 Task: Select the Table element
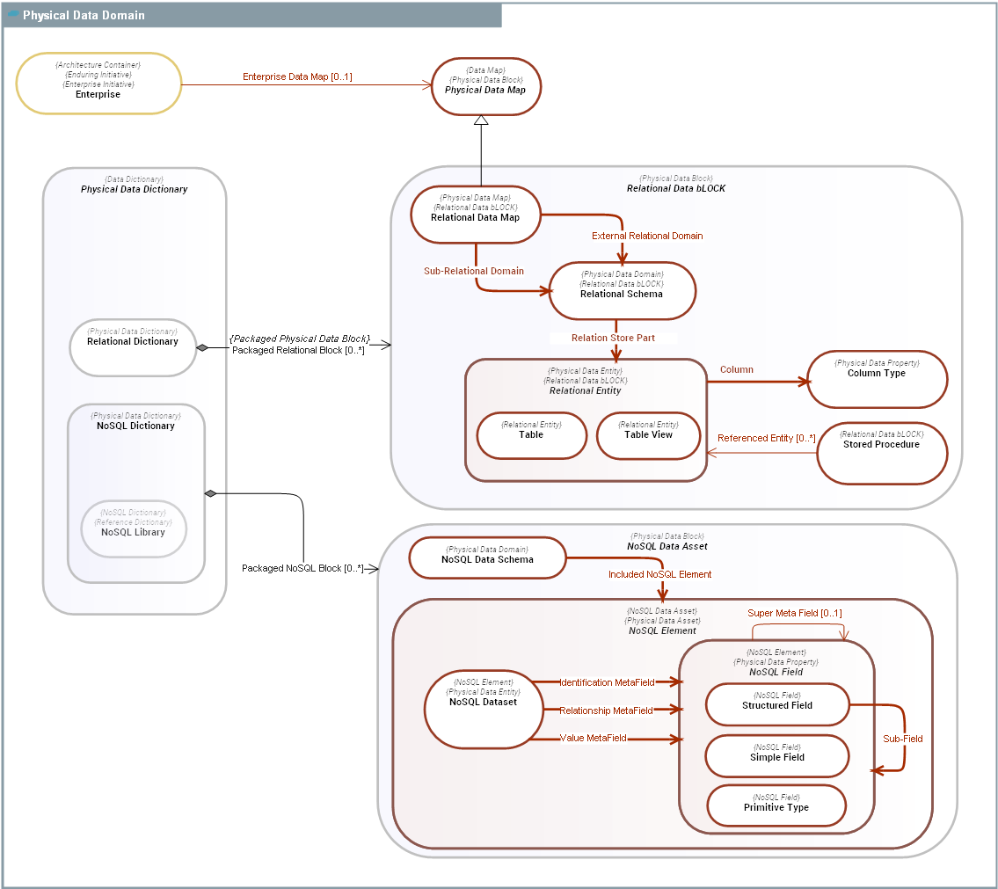click(531, 435)
